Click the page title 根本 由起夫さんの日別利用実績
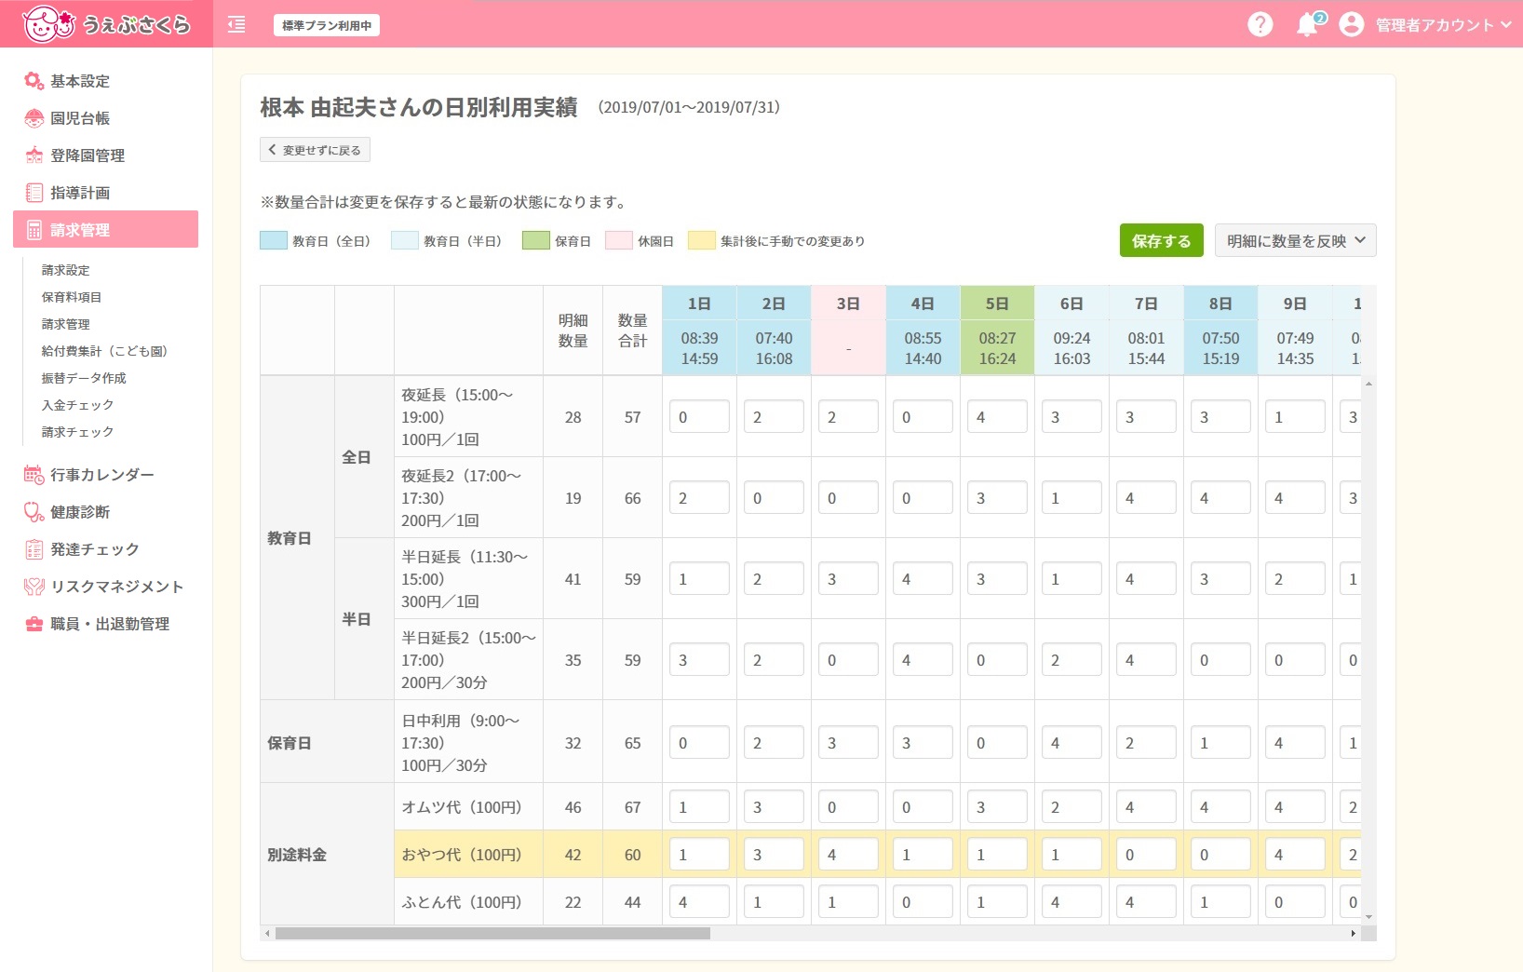 (419, 108)
